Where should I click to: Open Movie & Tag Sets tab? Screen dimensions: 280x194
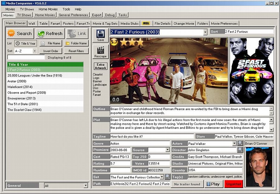coord(105,23)
